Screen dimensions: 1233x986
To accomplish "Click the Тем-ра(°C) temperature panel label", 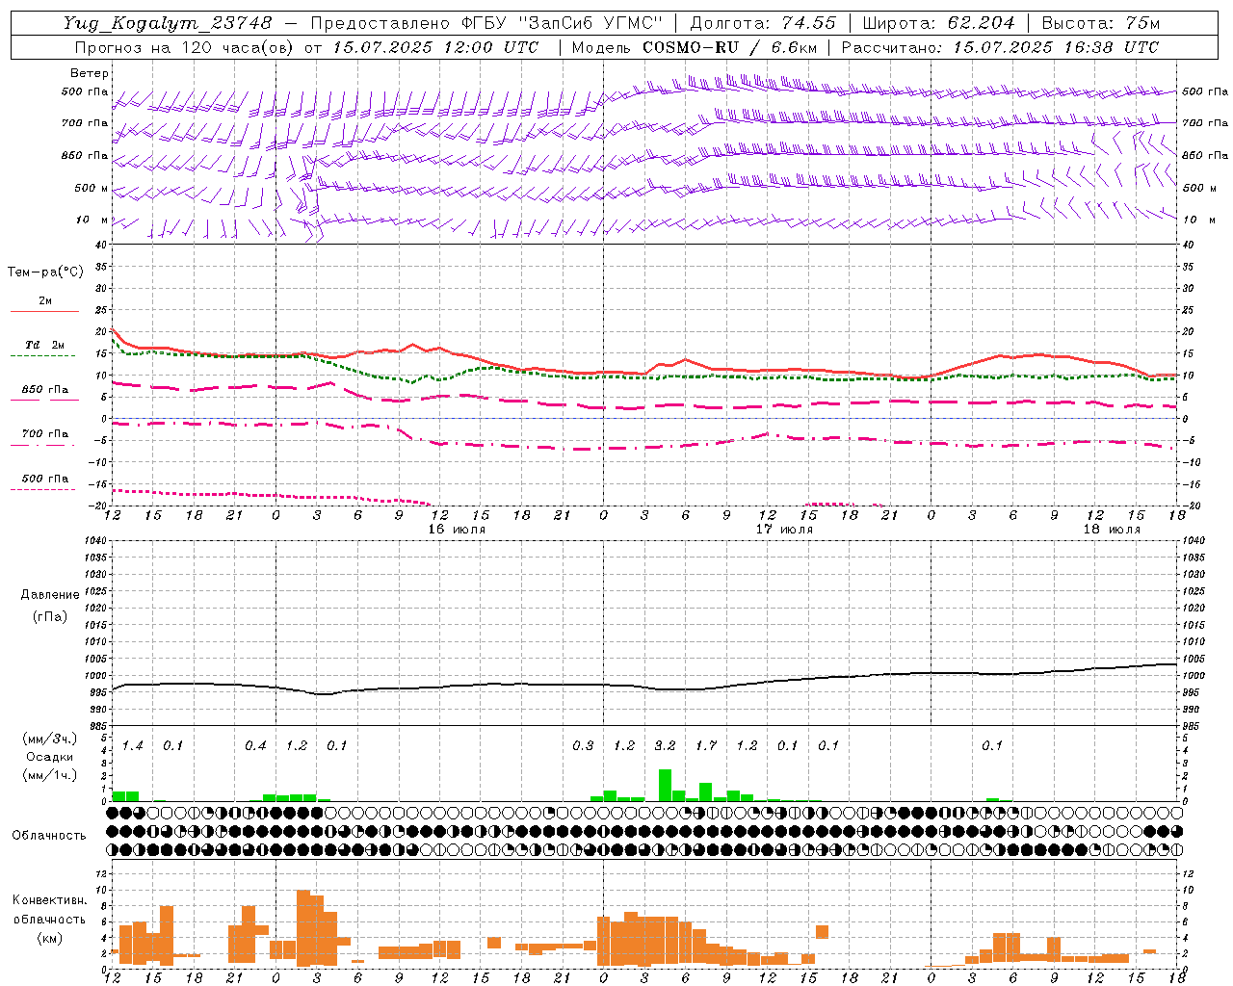I will point(45,272).
